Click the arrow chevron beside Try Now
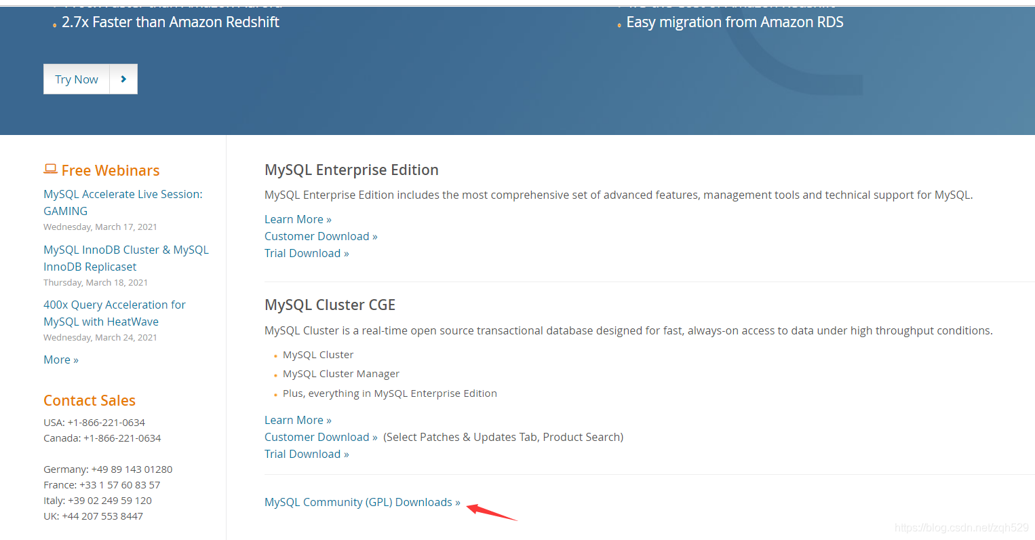The height and width of the screenshot is (540, 1035). 123,79
